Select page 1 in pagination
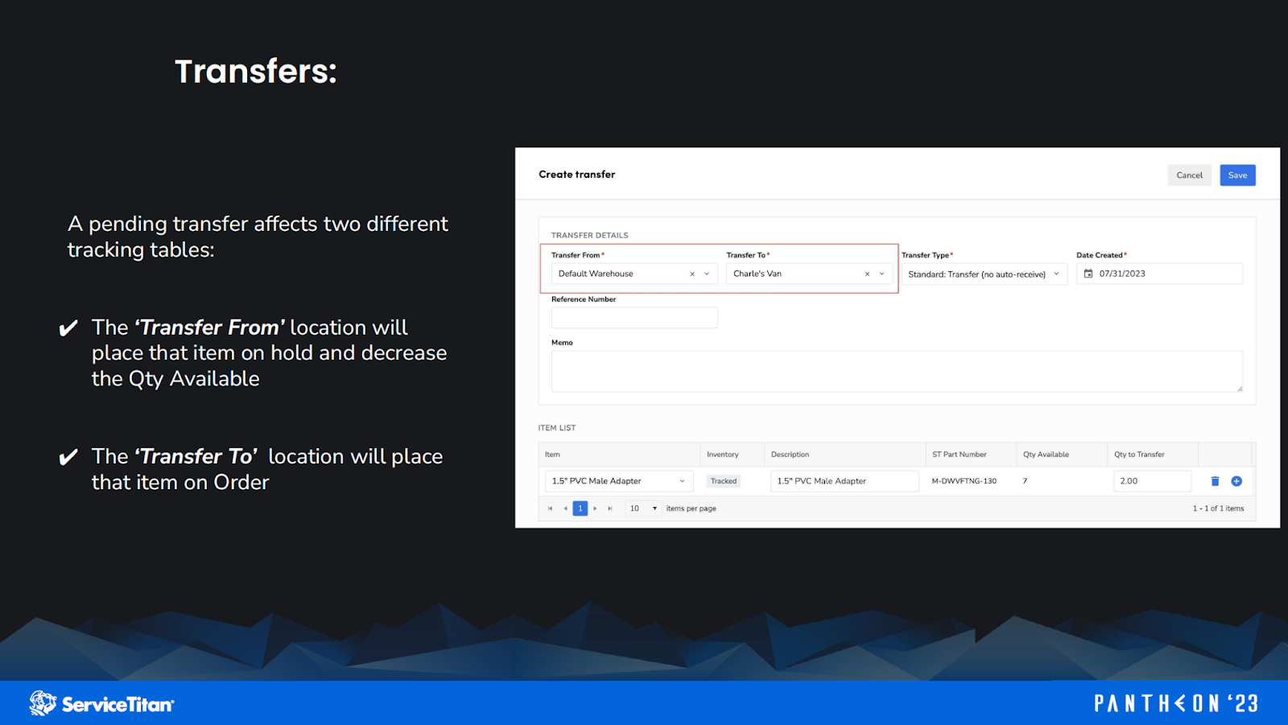 [x=580, y=509]
